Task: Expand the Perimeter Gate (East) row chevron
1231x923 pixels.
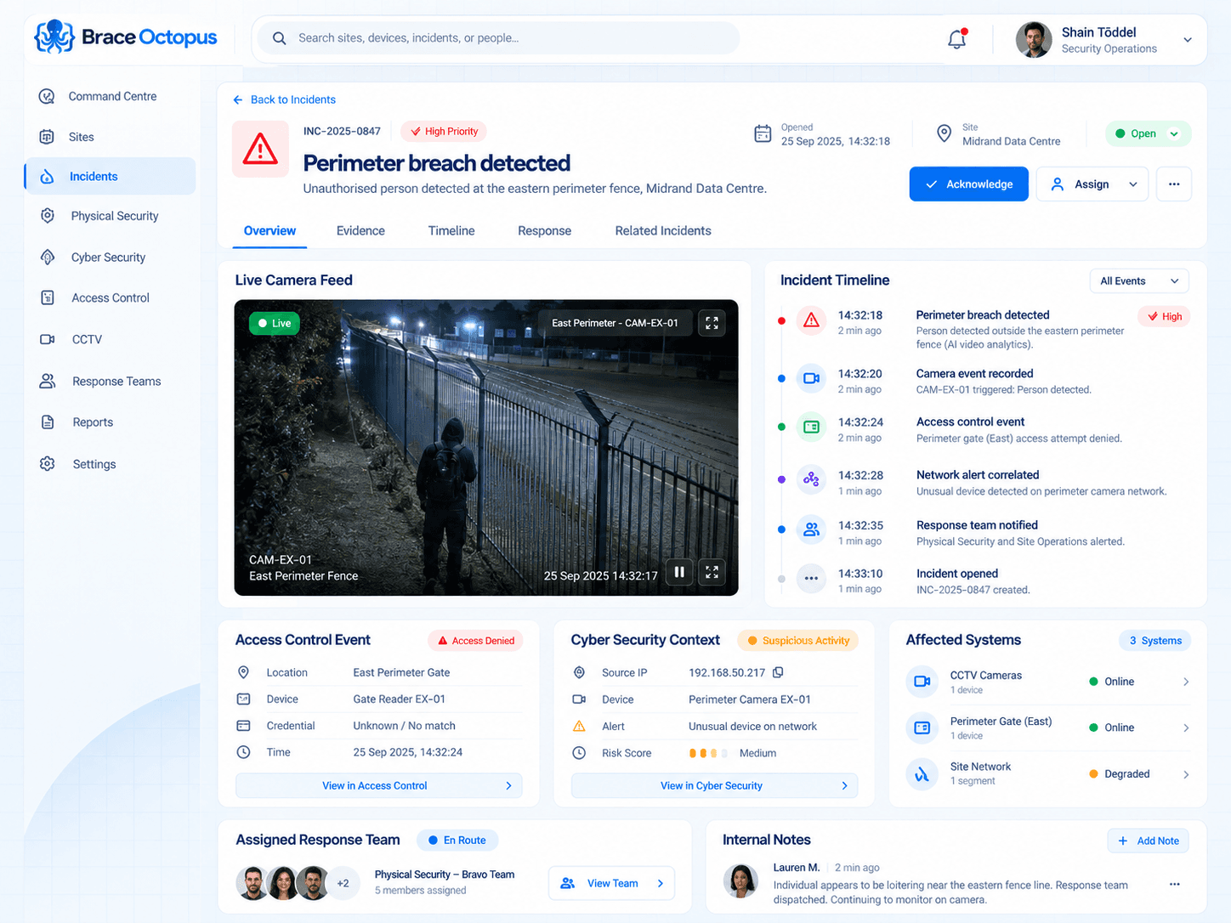Action: 1186,728
